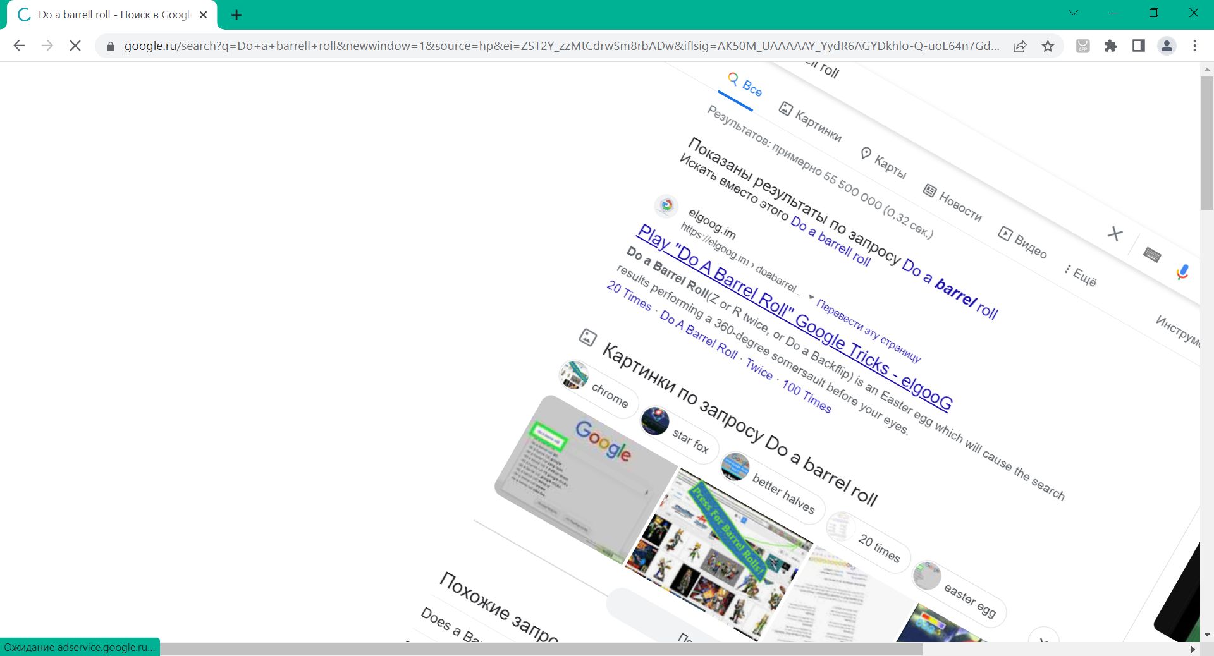Open the Google logo image thumbnail
This screenshot has width=1214, height=656.
(585, 479)
